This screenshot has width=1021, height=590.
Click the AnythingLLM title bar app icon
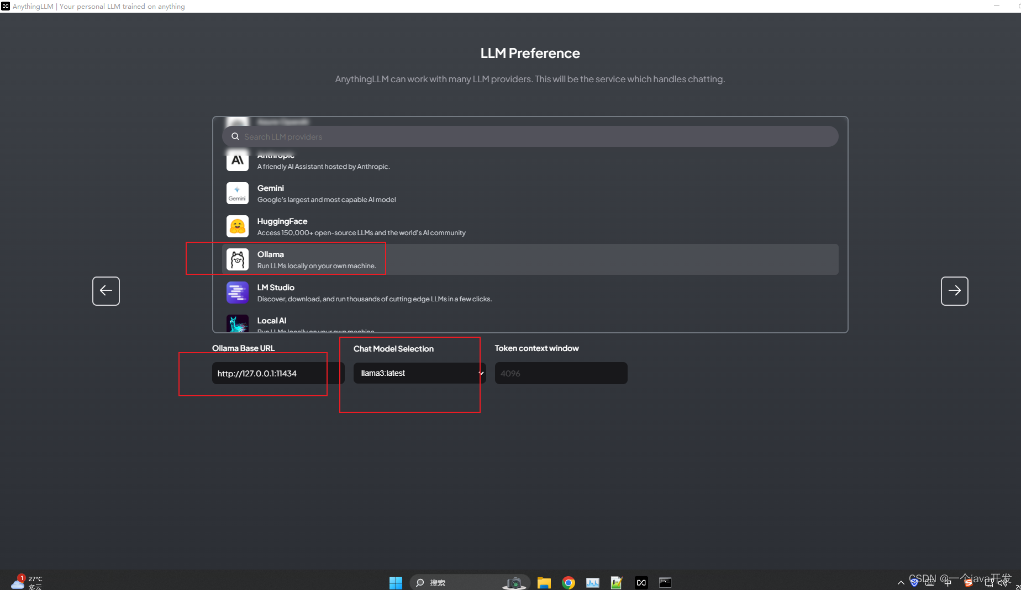(6, 6)
